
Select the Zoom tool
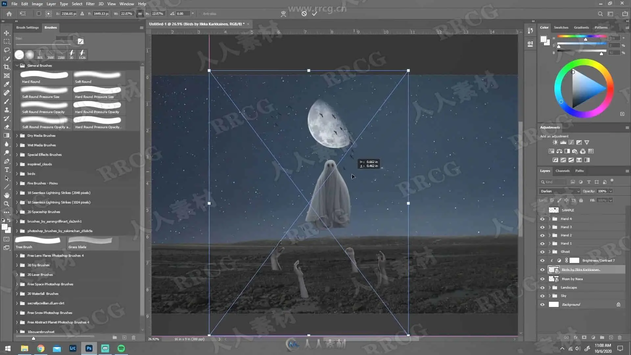pos(7,204)
